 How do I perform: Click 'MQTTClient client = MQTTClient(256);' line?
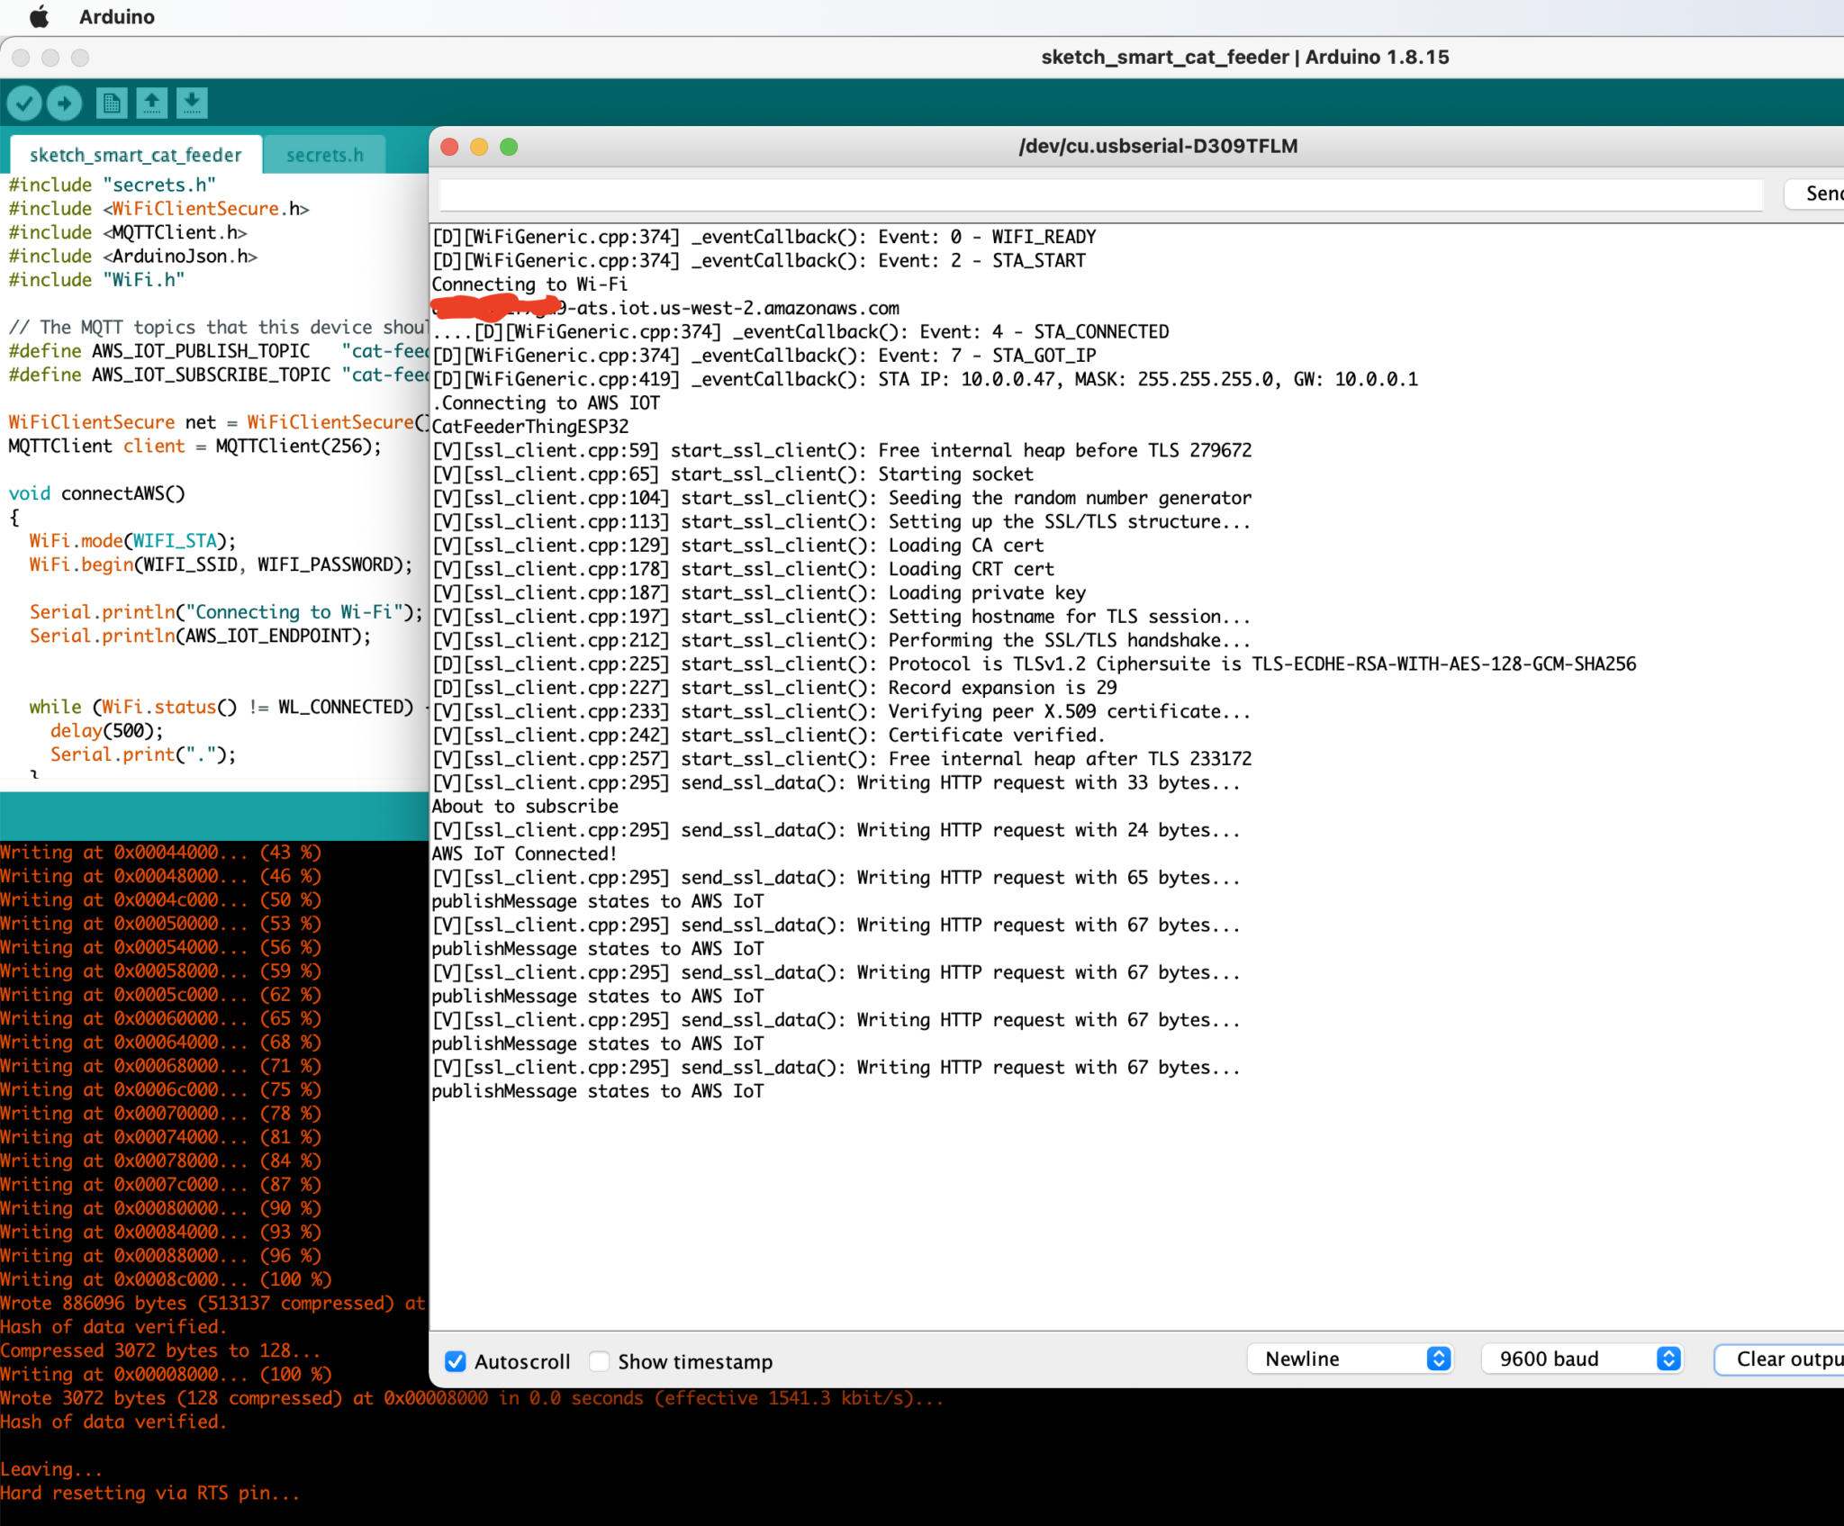[x=195, y=447]
